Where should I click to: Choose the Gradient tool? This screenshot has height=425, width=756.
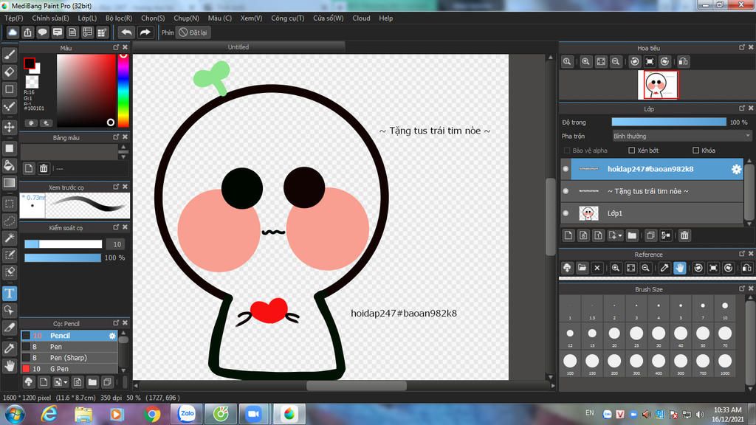click(x=9, y=183)
